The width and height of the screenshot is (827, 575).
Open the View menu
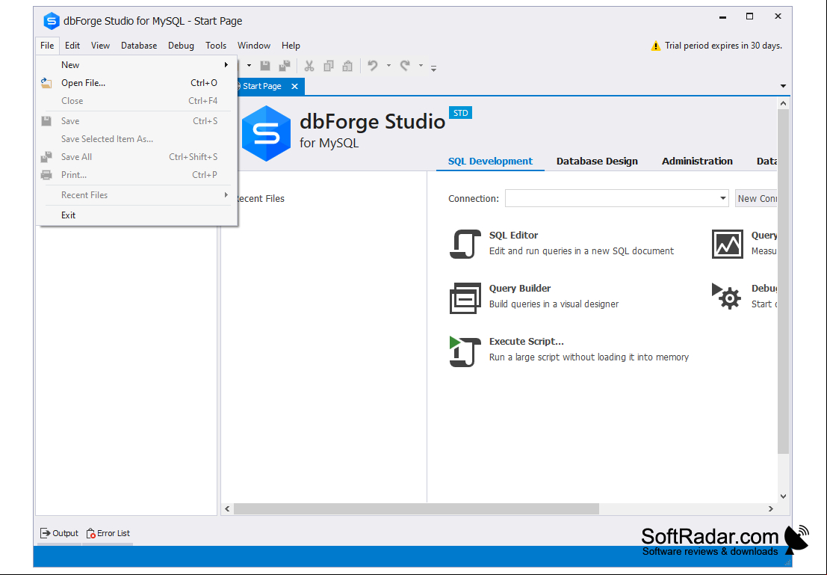pos(100,46)
